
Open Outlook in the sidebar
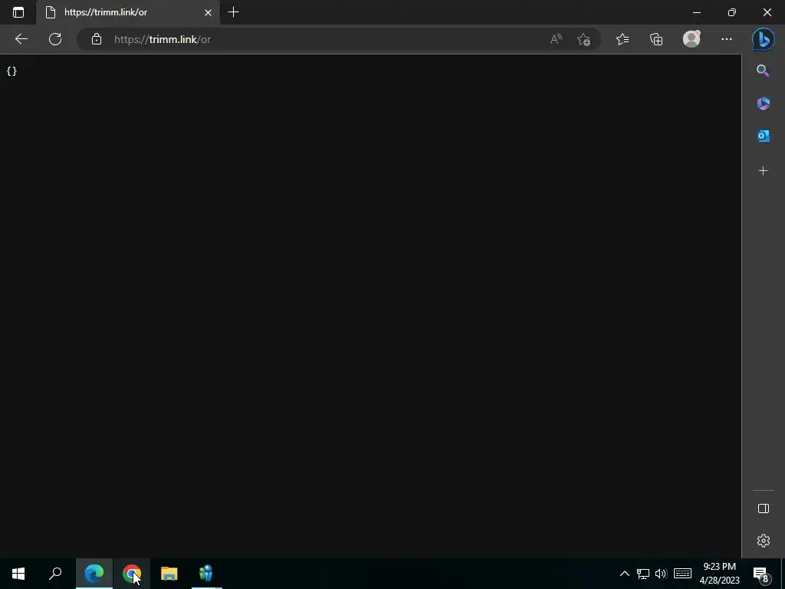pos(763,136)
